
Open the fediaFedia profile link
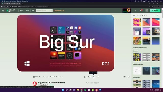(x=44, y=85)
